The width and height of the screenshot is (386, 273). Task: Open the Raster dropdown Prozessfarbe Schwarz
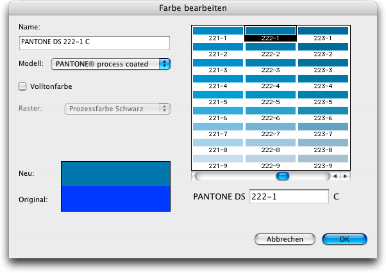pos(117,109)
